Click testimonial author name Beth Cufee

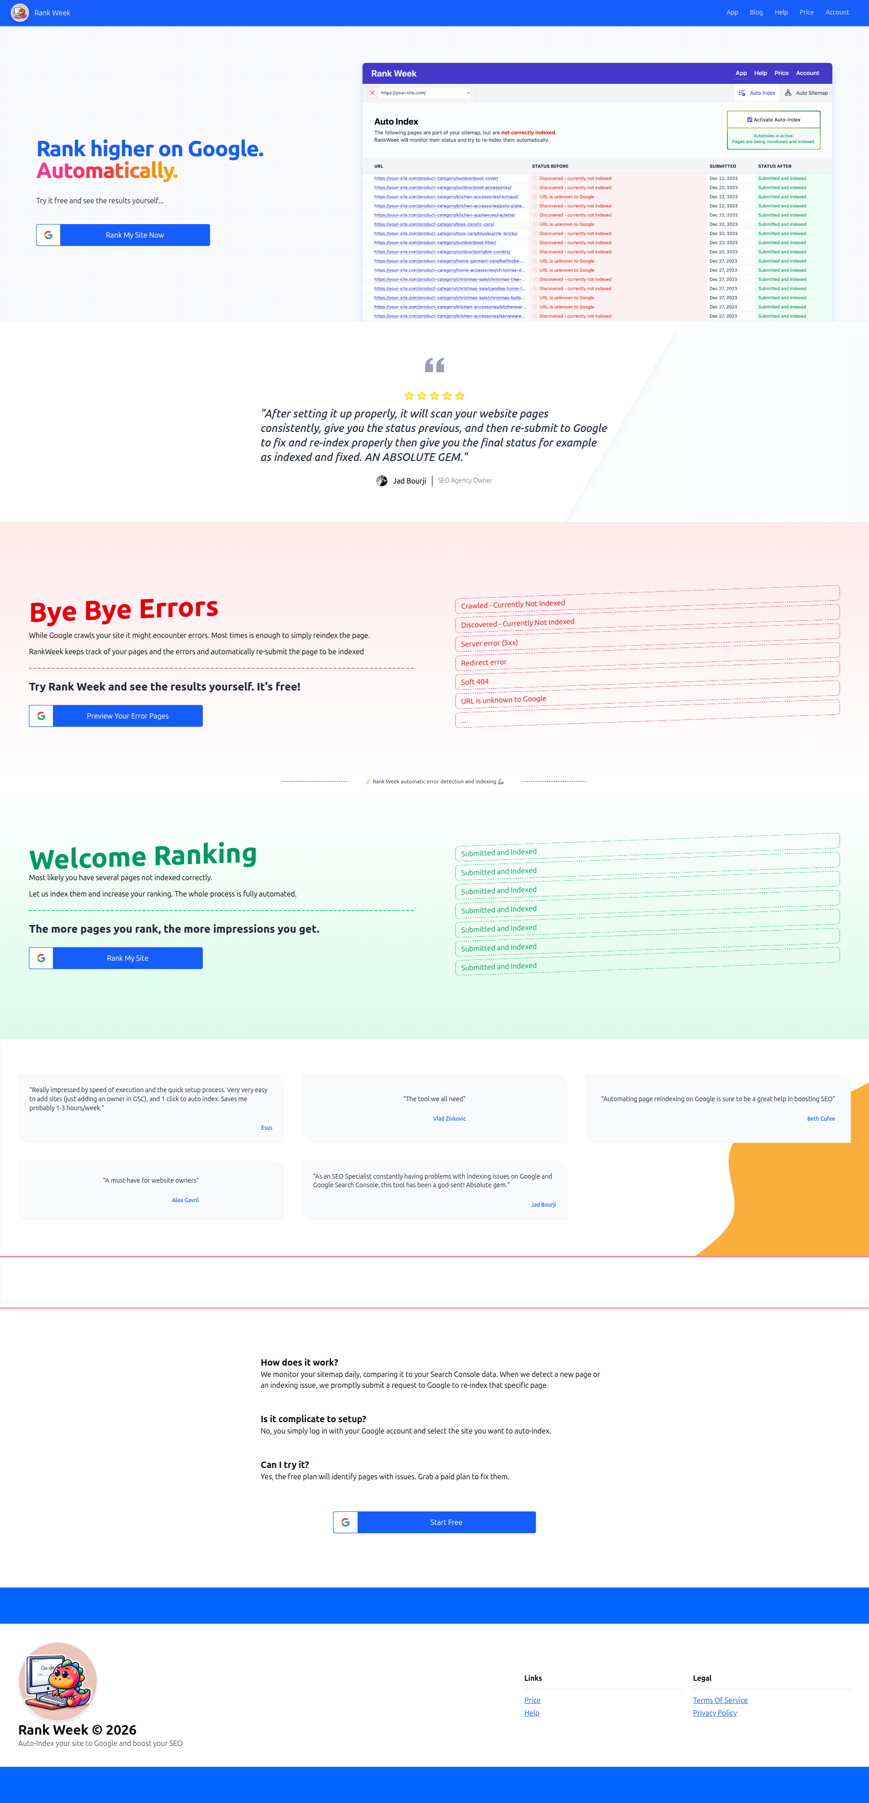click(821, 1118)
